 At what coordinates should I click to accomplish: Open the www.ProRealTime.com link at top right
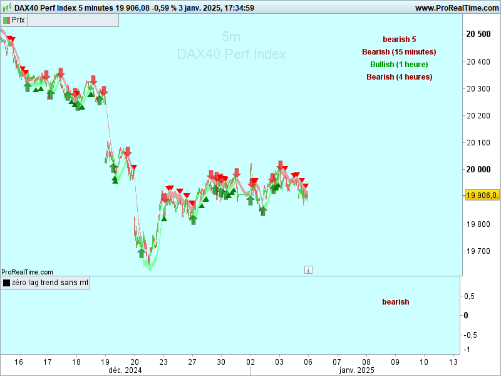457,8
